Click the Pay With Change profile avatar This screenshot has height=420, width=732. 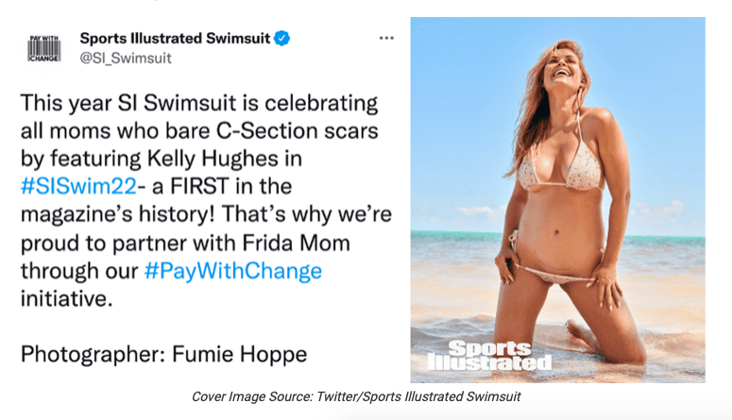45,49
